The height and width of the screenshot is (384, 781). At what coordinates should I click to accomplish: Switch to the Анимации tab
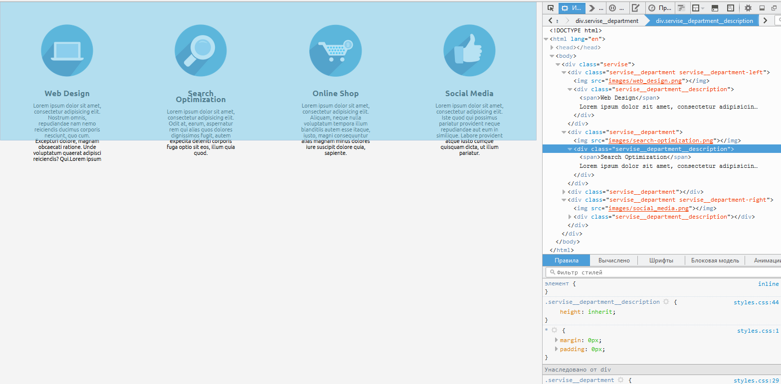763,260
